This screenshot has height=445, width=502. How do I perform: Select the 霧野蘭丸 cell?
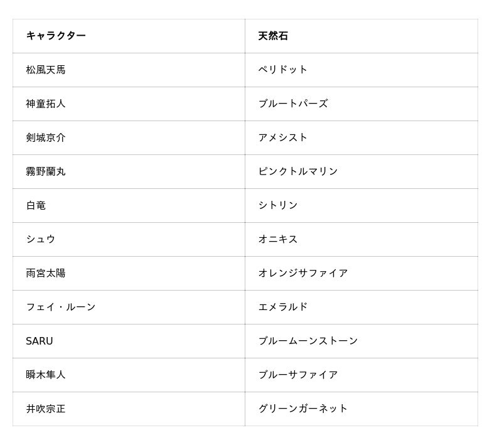pos(46,171)
